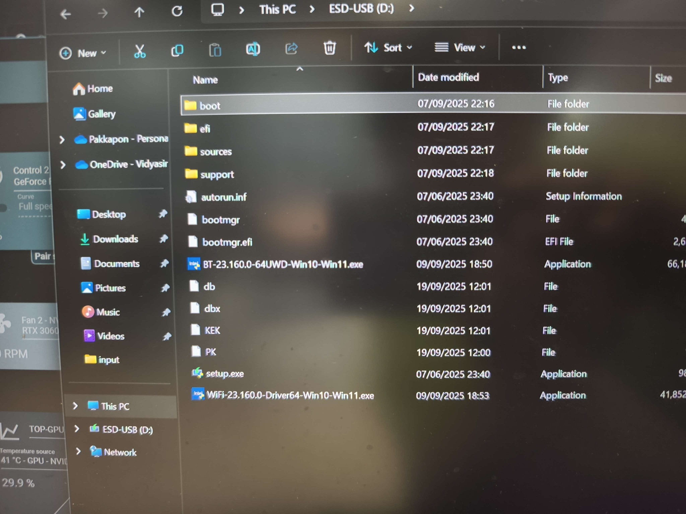The image size is (686, 514).
Task: Select the efi folder icon
Action: (x=191, y=128)
